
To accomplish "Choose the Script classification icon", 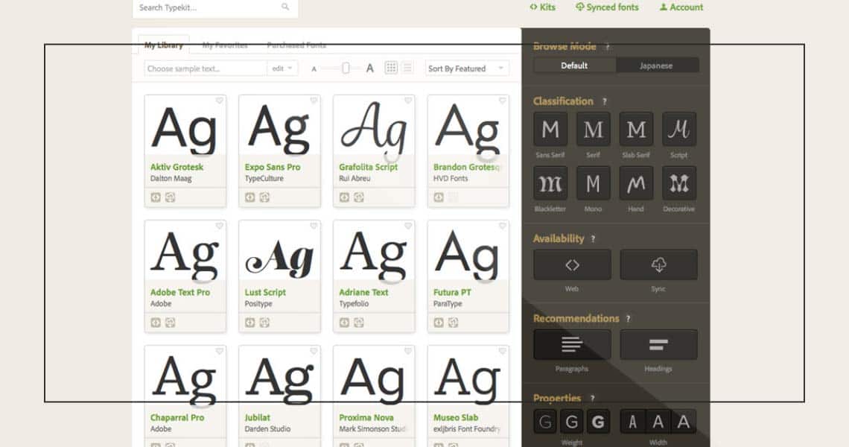I will [679, 130].
